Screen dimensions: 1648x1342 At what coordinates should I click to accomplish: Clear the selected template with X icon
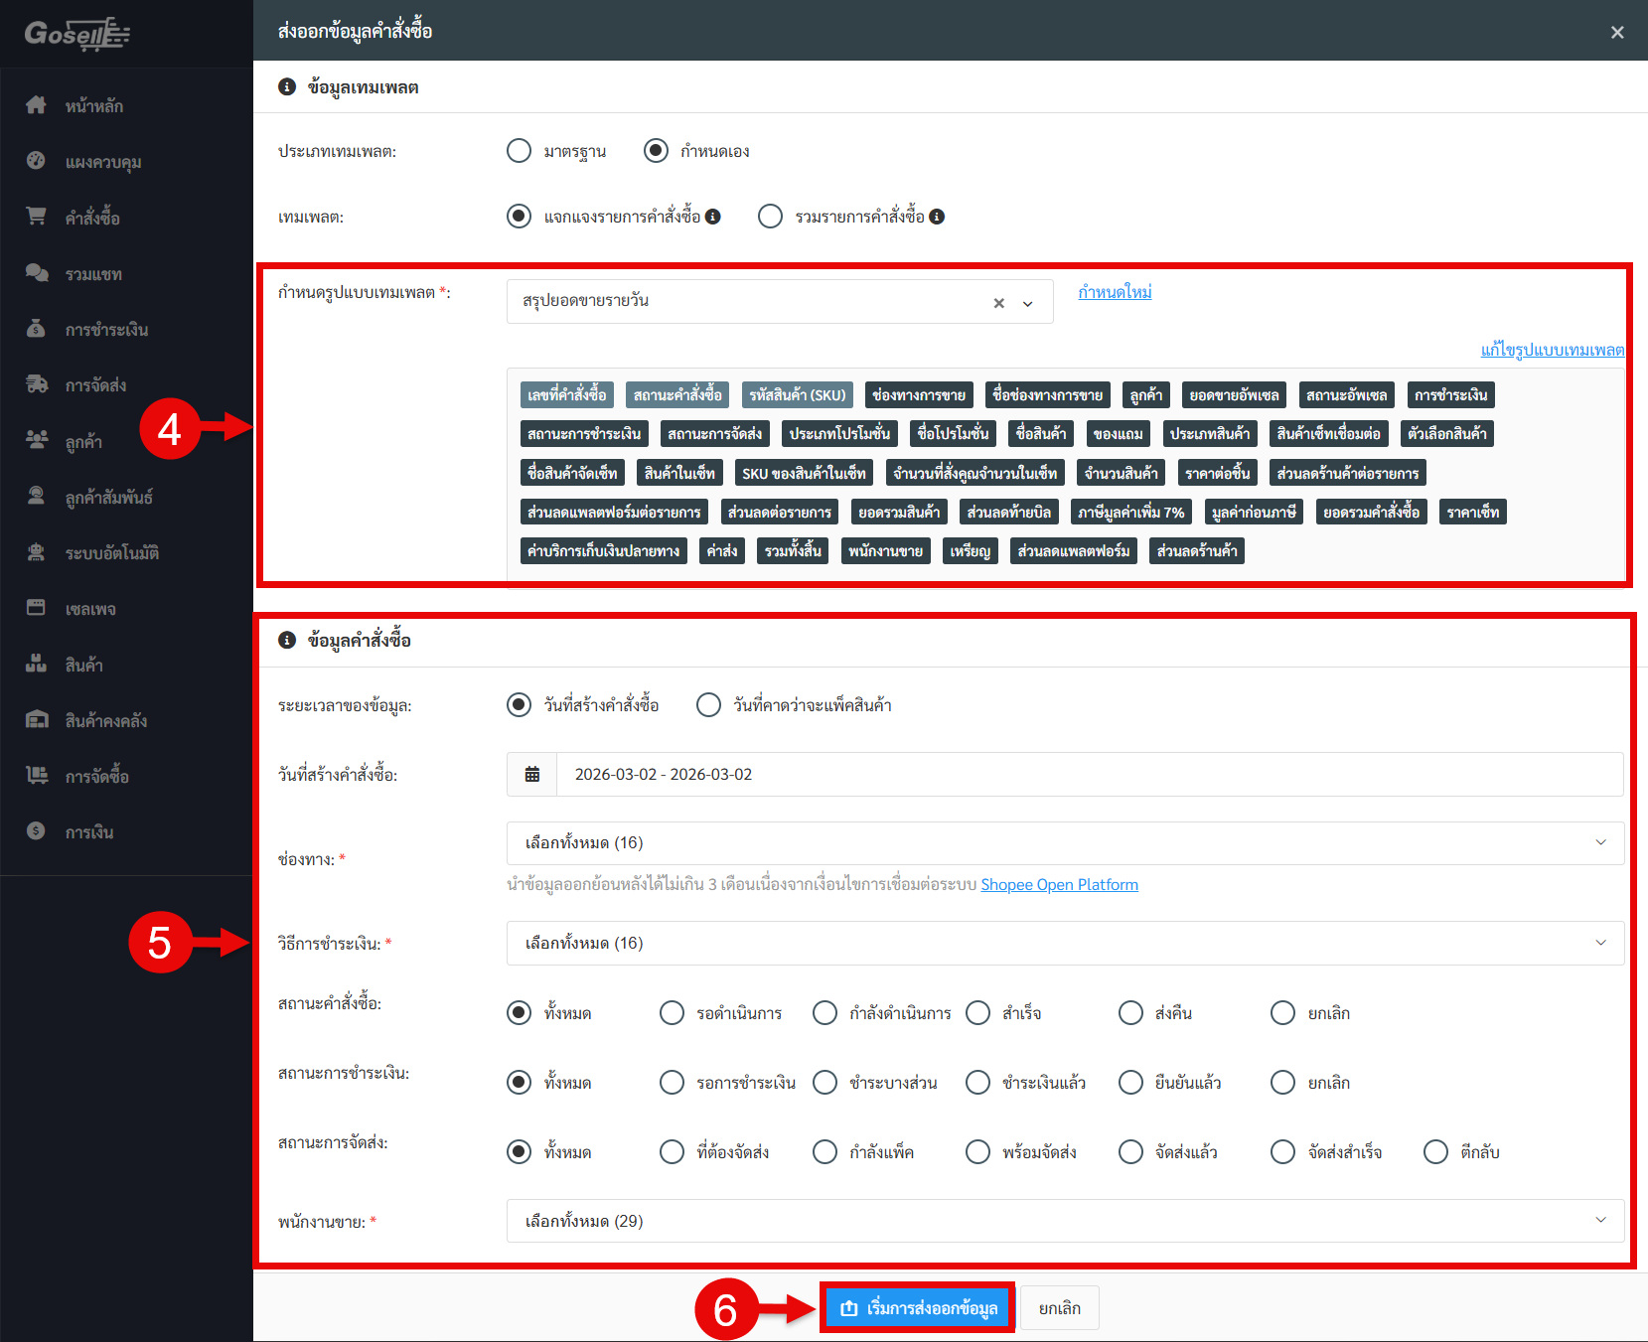[998, 303]
